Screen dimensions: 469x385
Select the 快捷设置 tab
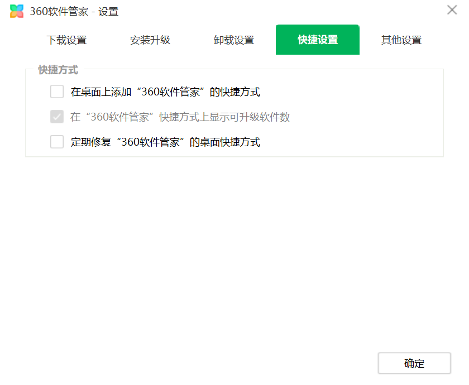tap(318, 40)
